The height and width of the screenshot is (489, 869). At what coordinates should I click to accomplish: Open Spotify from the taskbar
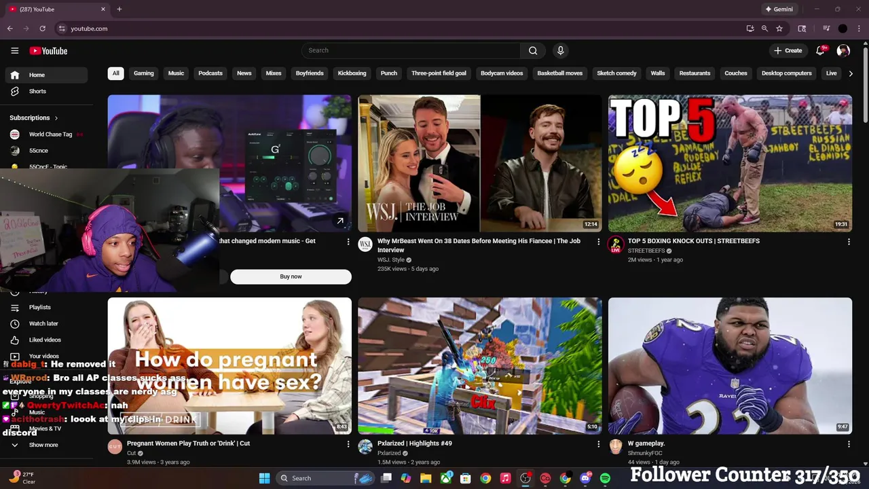605,478
